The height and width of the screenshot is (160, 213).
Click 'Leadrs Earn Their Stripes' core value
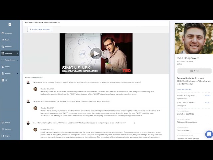[x=188, y=139]
